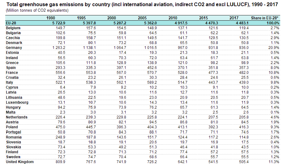Viewport: 283px width, 164px height.
Task: Click the Netherlands row label
Action: point(16,117)
